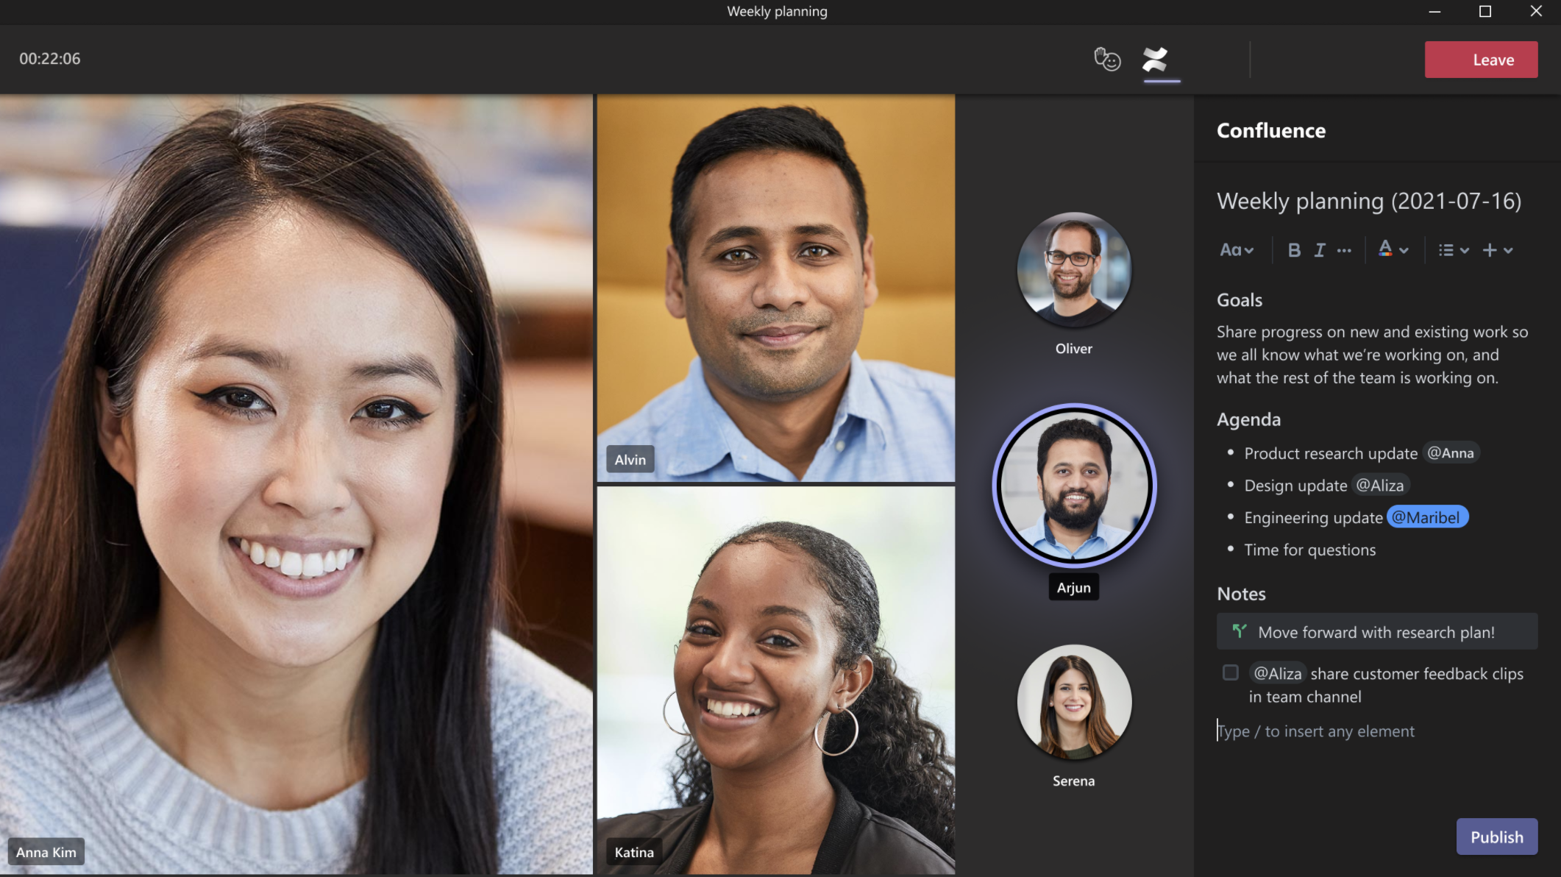Expand the font size selector Aa dropdown
Viewport: 1561px width, 877px height.
(x=1236, y=249)
